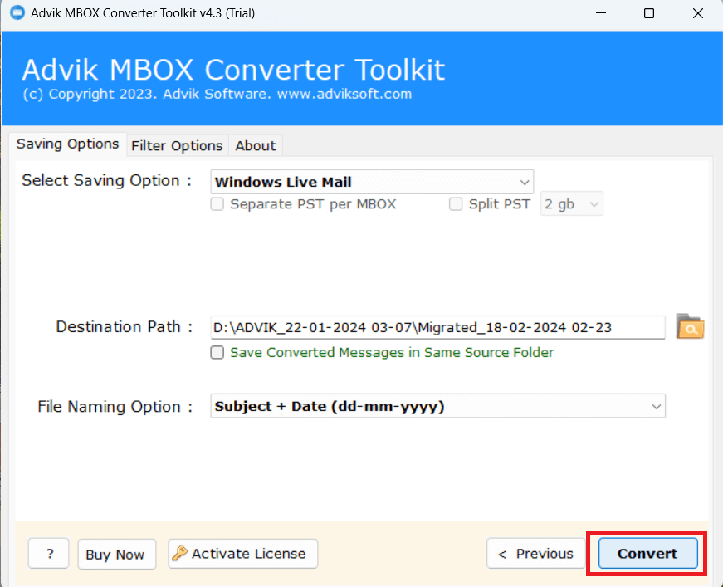Screen dimensions: 723x587
Task: Click the Buy Now button
Action: click(x=117, y=555)
